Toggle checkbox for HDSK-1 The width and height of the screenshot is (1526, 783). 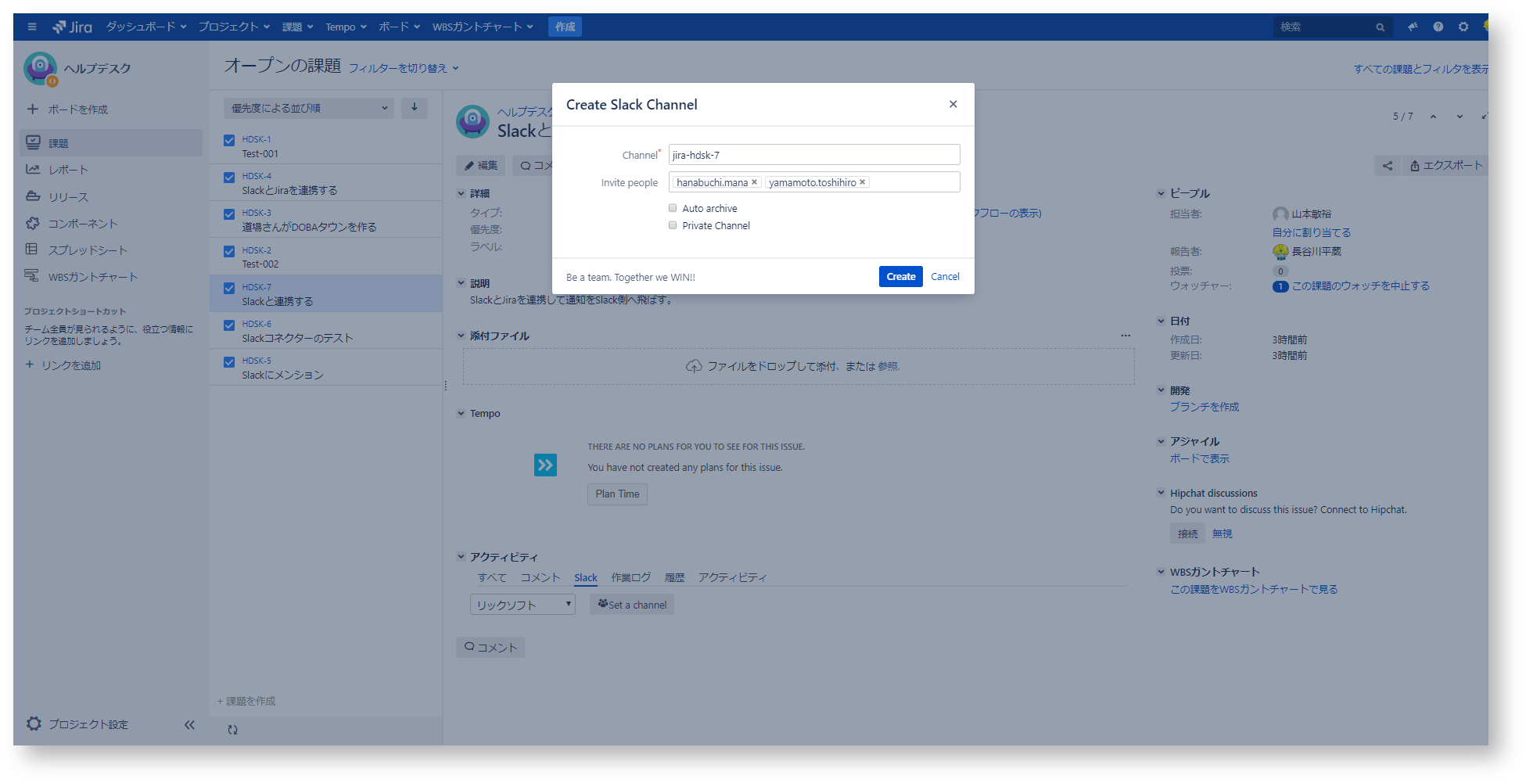pos(229,141)
